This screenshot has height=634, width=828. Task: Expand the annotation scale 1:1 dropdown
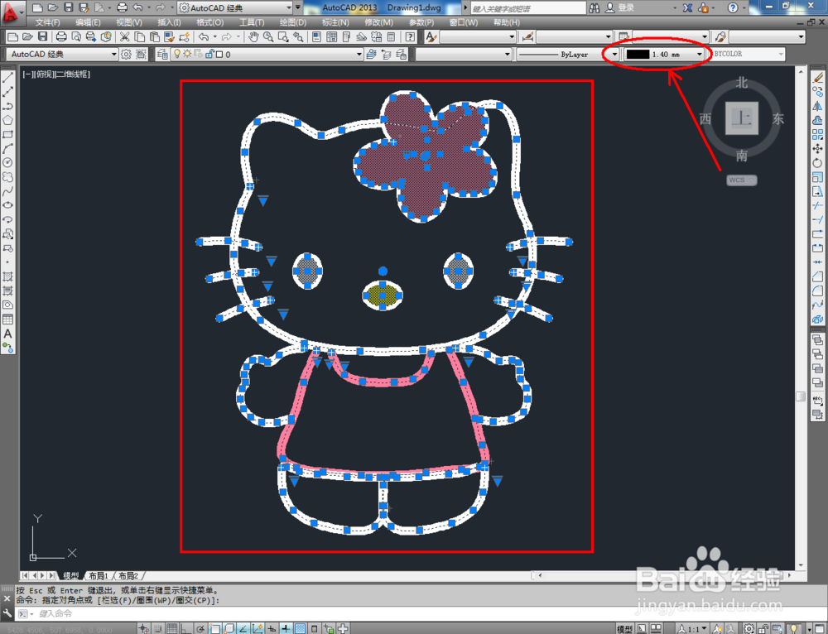(x=693, y=629)
